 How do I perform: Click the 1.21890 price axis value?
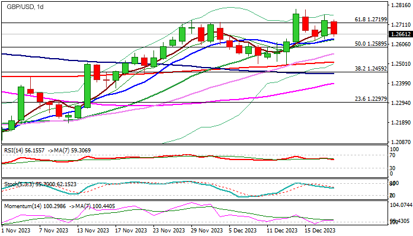pos(401,122)
